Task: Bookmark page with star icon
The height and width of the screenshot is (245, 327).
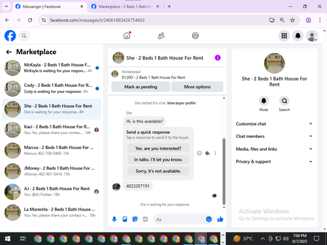Action: 292,20
